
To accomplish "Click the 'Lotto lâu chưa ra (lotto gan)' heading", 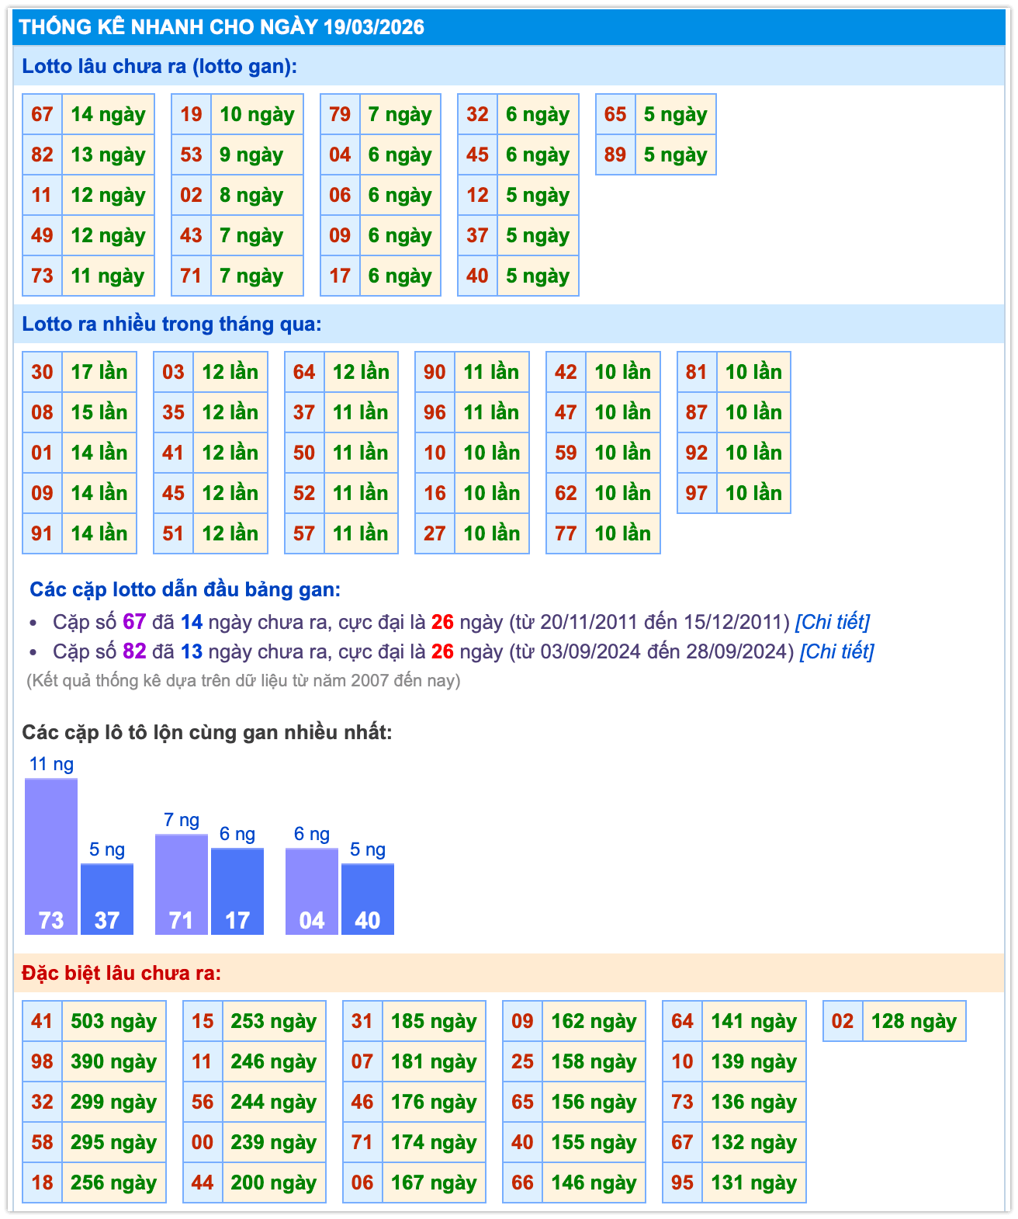I will [x=160, y=66].
